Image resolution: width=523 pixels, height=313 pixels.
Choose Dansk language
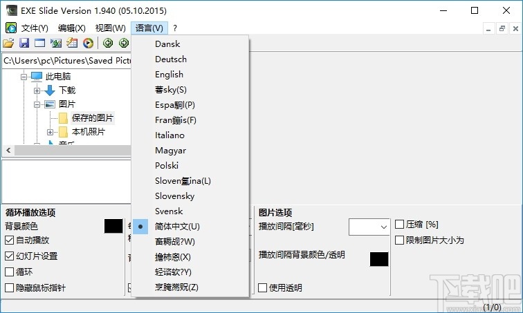pyautogui.click(x=190, y=44)
